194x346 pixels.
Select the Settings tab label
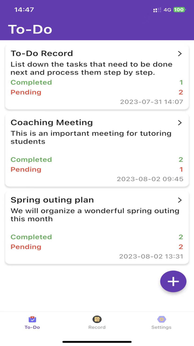[x=162, y=327]
